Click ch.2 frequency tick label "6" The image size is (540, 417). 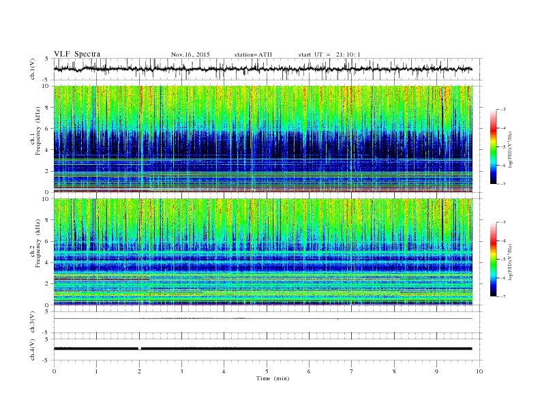47,241
